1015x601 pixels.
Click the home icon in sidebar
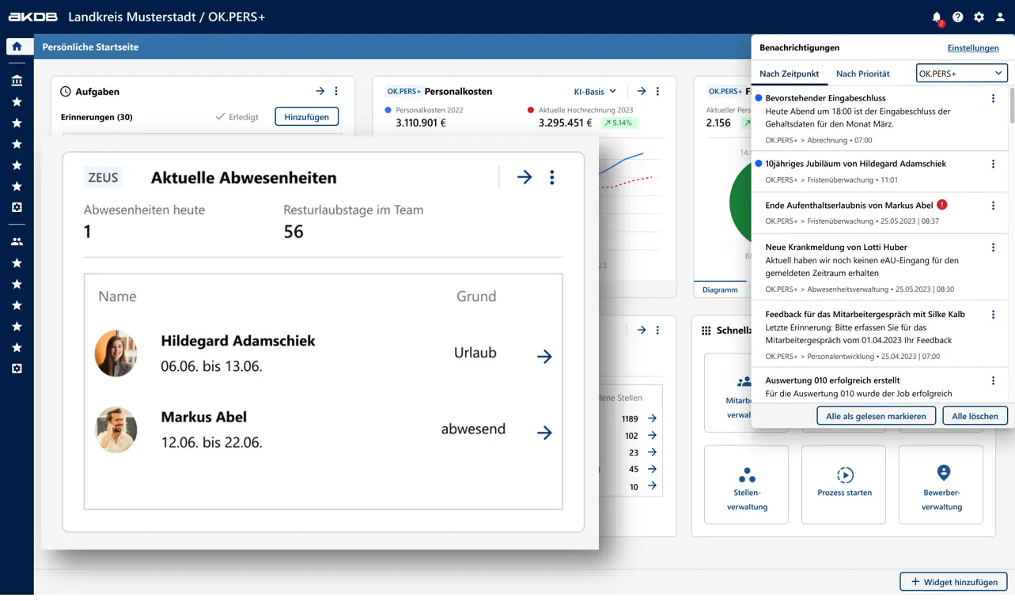pyautogui.click(x=17, y=47)
